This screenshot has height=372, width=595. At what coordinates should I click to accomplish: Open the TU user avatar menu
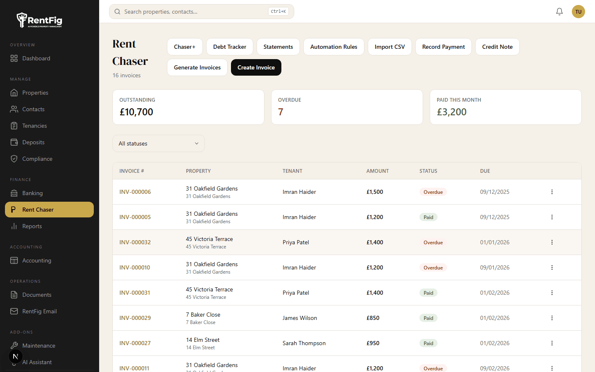578,12
